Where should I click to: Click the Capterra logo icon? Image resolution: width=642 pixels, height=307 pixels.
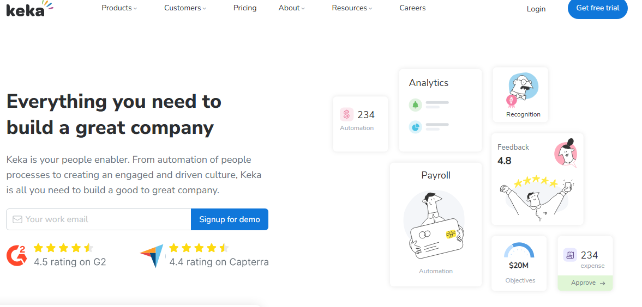(x=152, y=256)
